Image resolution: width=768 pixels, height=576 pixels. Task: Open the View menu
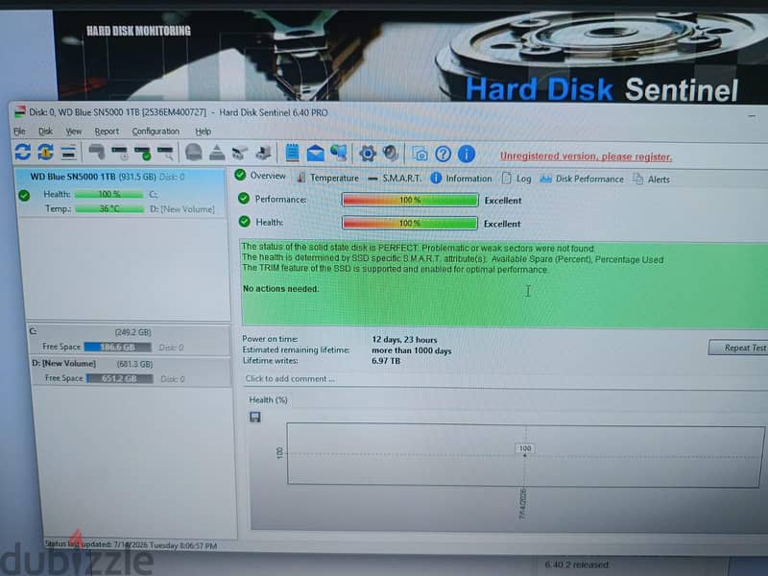click(74, 132)
